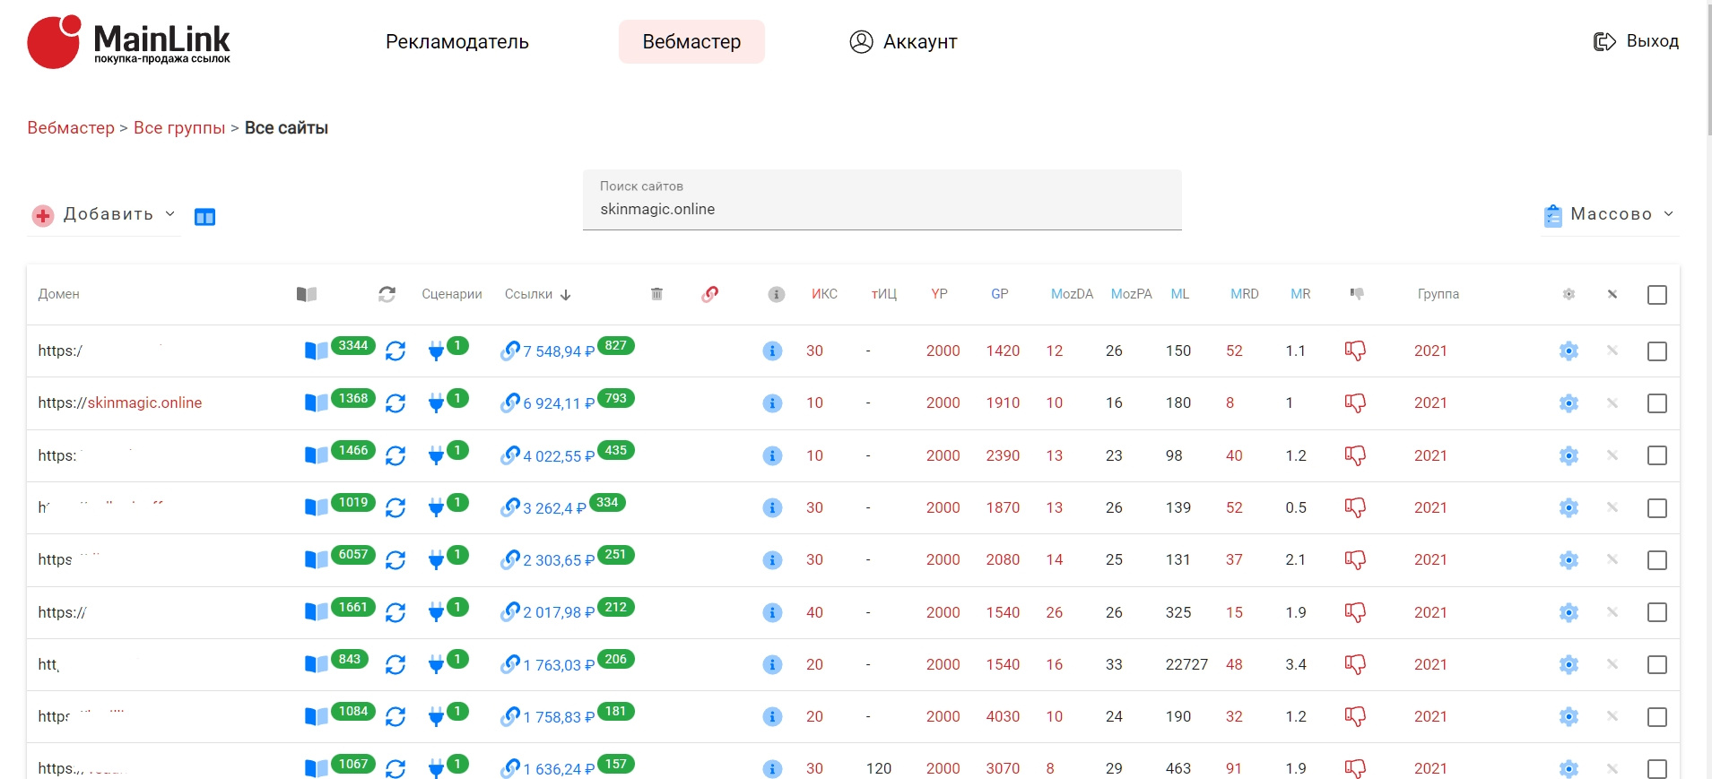The width and height of the screenshot is (1712, 779).
Task: Open group 2021 link in skinmagic.online row
Action: [1430, 403]
